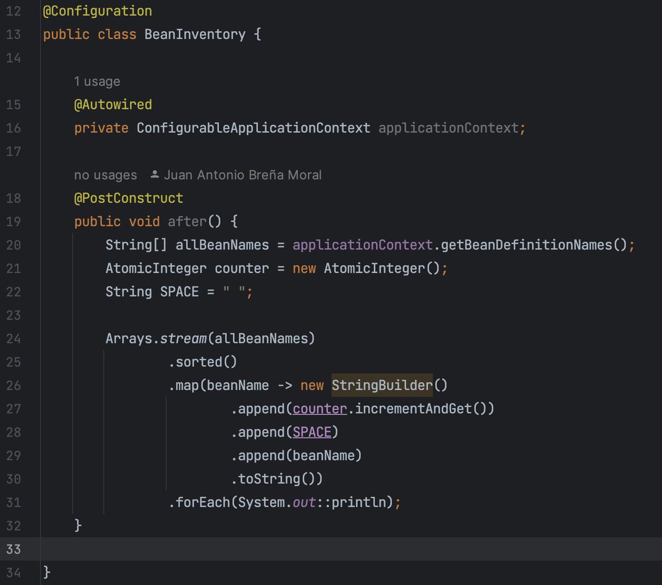Click the @Configuration annotation

point(98,11)
